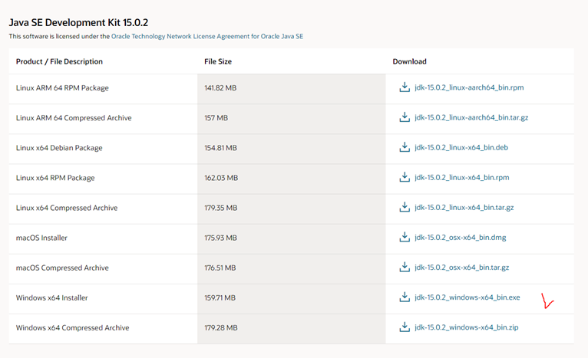This screenshot has height=358, width=588.
Task: Select Windows x64 Installer text
Action: point(51,297)
